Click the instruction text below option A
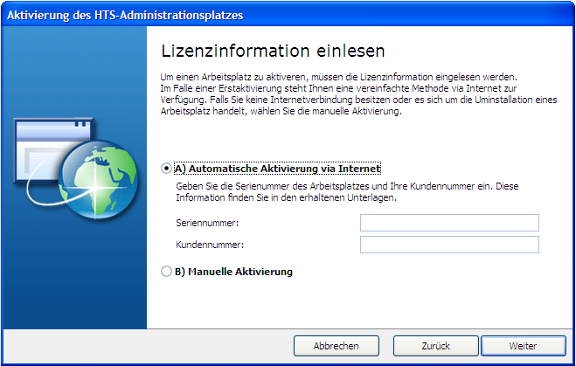The width and height of the screenshot is (576, 366). (x=350, y=192)
